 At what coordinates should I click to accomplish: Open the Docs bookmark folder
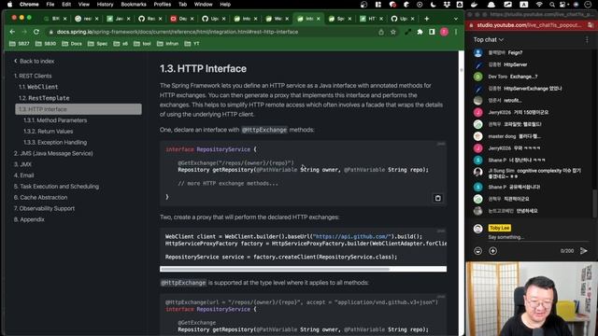pos(72,44)
